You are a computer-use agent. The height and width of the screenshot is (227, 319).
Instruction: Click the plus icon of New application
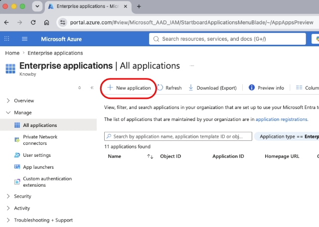click(110, 88)
